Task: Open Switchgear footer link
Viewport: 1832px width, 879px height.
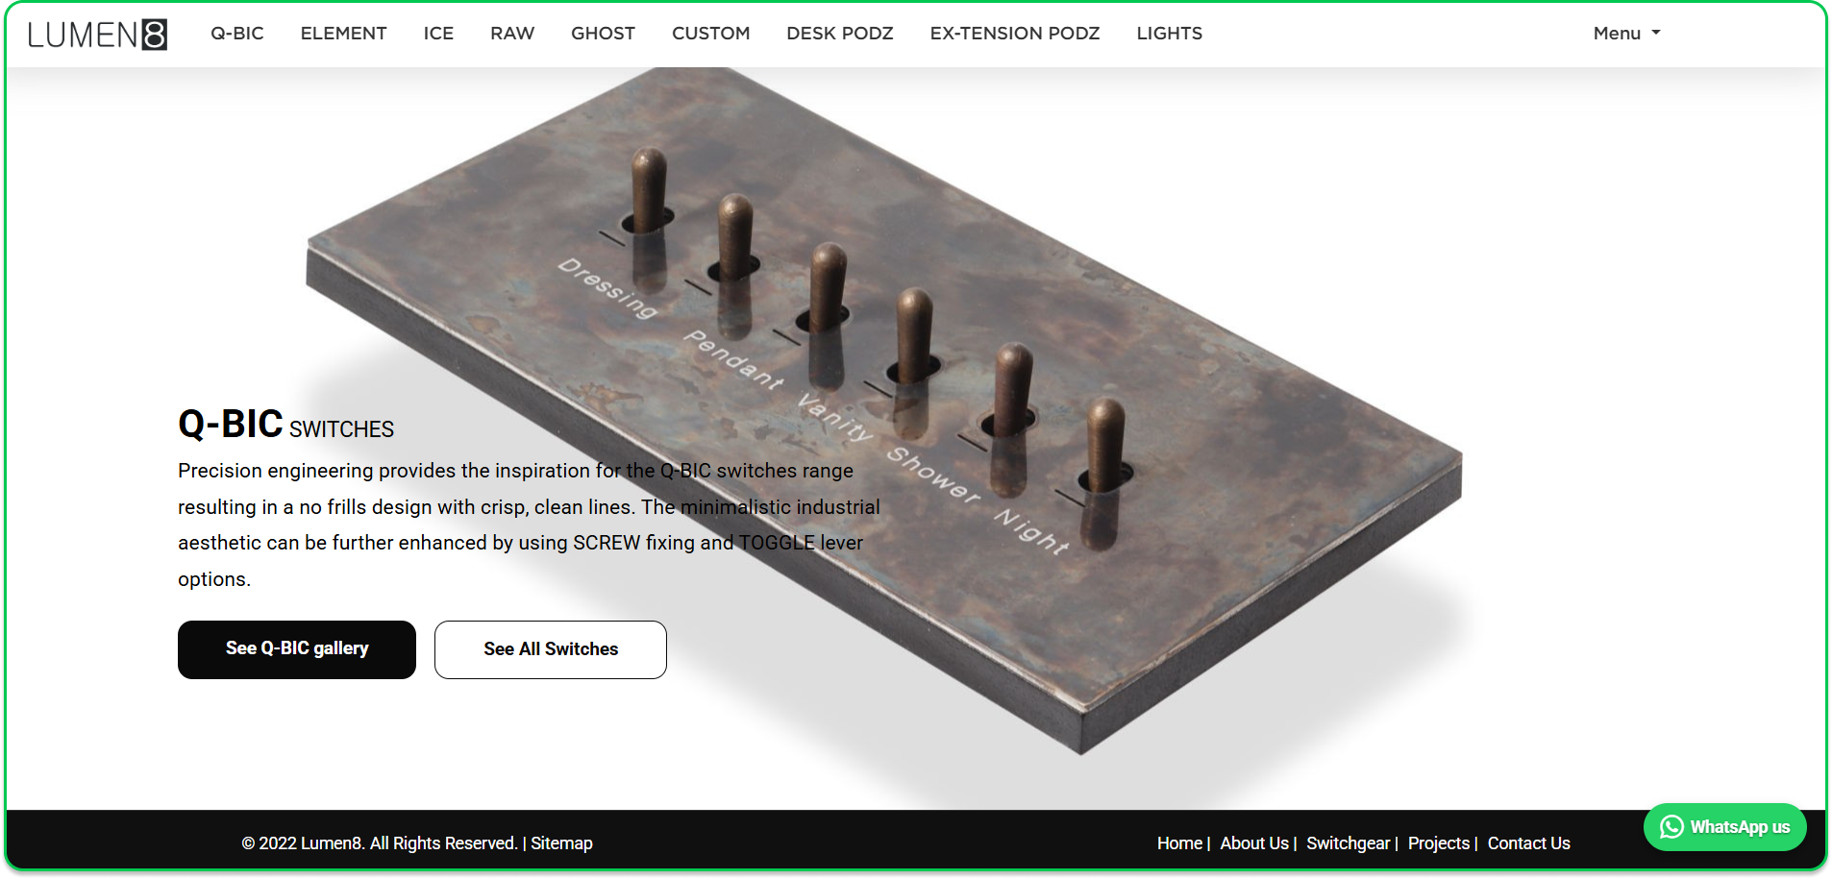Action: pyautogui.click(x=1348, y=843)
